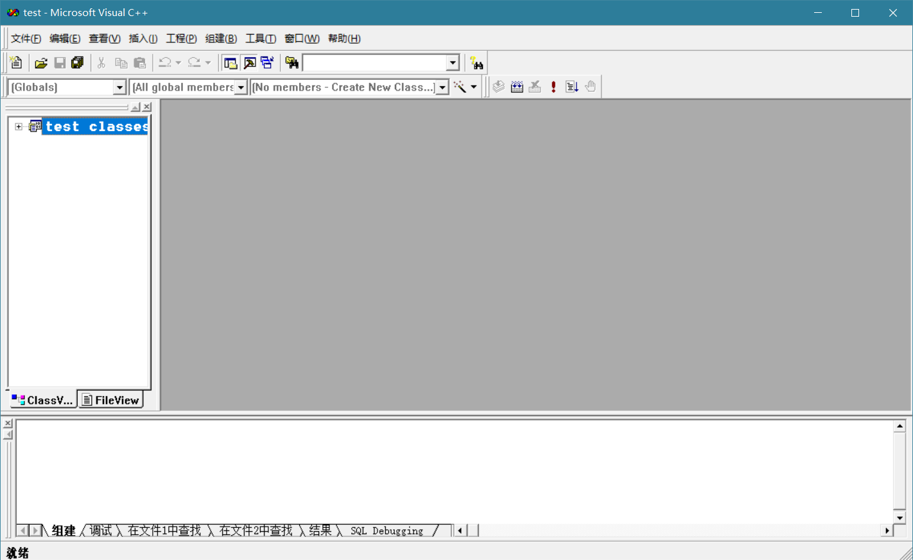The width and height of the screenshot is (913, 560).
Task: Open the All global members dropdown
Action: pos(241,87)
